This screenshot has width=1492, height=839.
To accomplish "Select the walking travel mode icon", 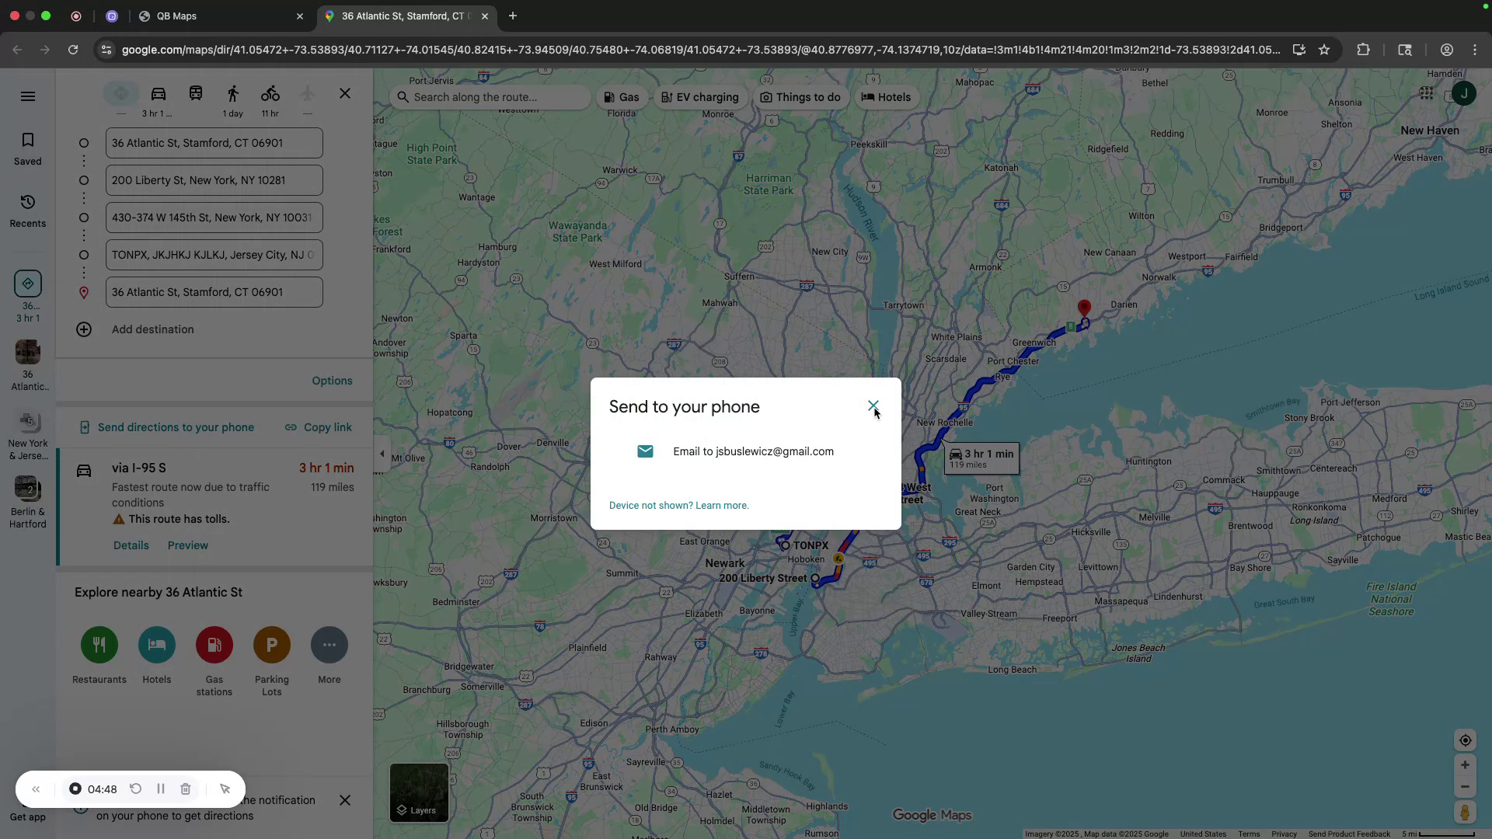I will (x=232, y=93).
